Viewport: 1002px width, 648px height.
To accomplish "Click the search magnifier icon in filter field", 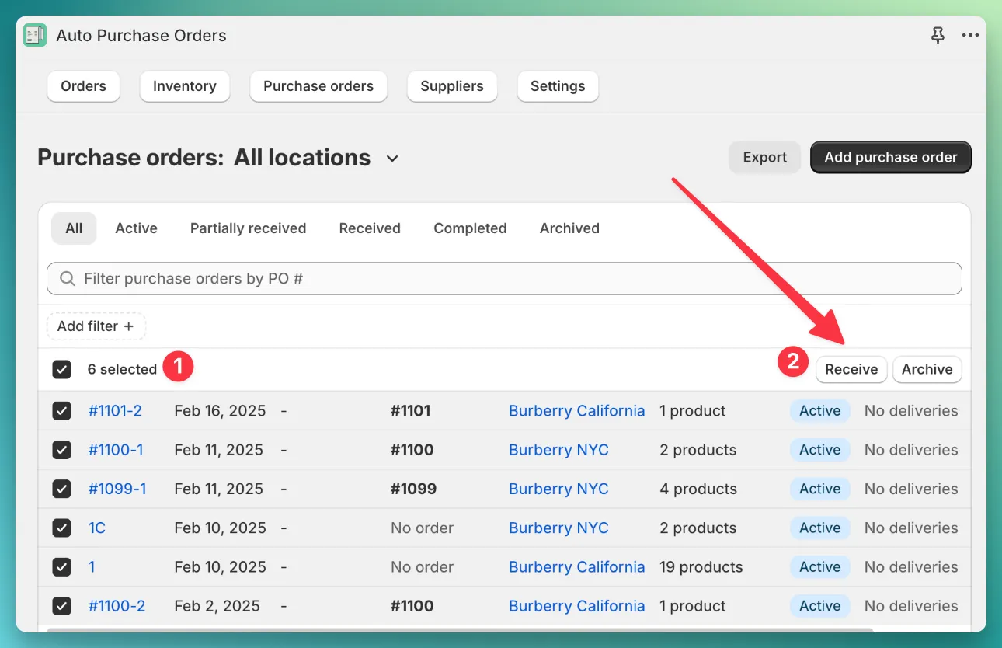I will point(68,278).
